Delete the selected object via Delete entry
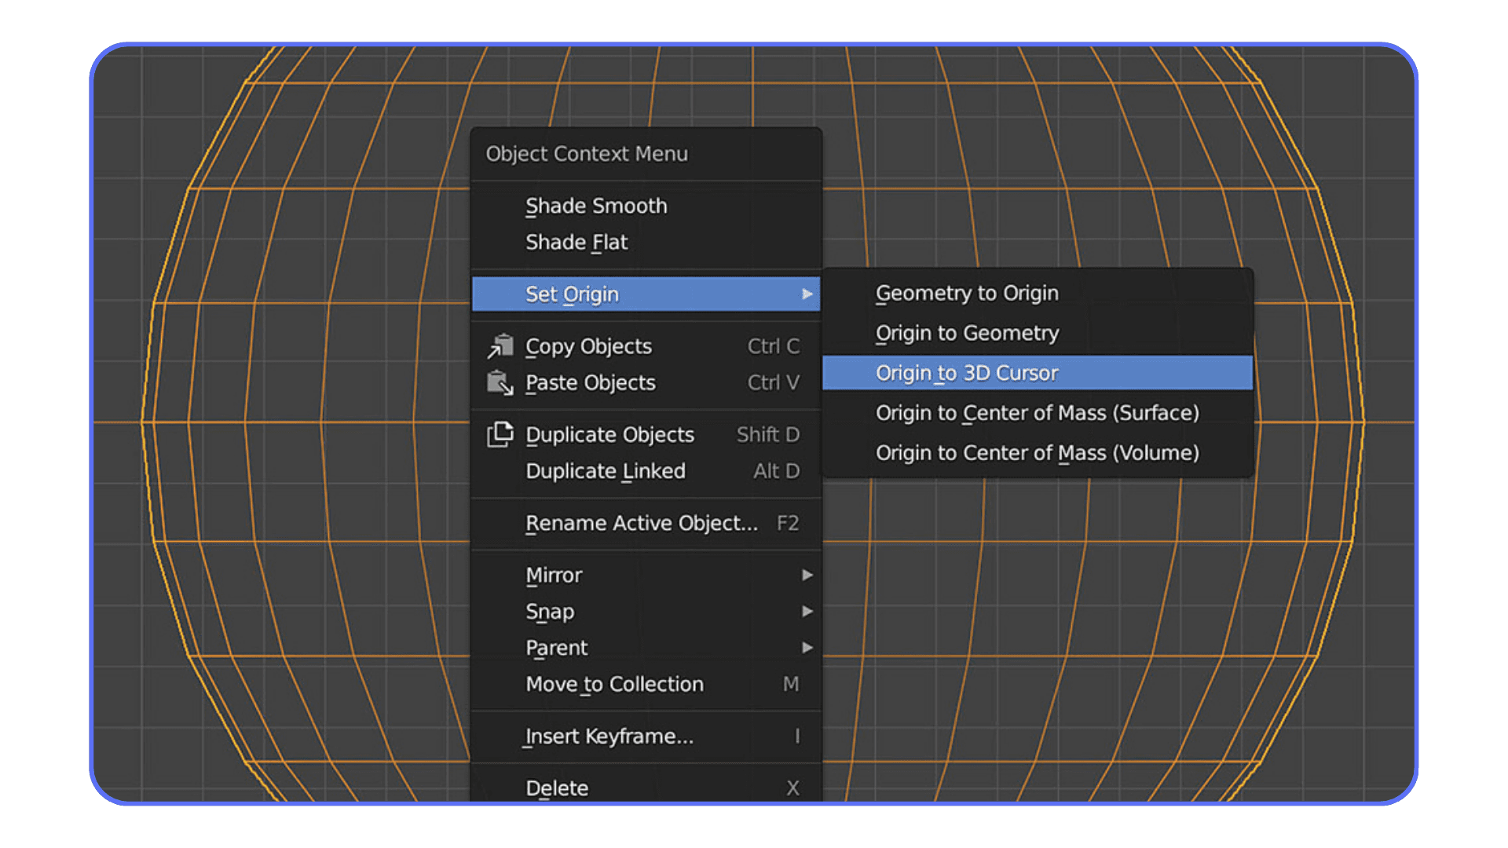1508x848 pixels. click(556, 788)
